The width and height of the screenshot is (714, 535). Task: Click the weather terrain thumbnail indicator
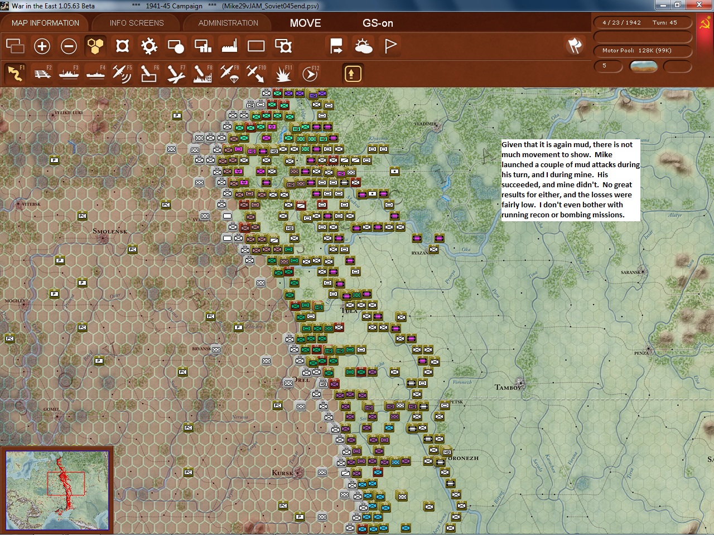[x=643, y=66]
